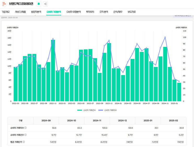Click help icon beside 평균 거래단가 row

24,142
